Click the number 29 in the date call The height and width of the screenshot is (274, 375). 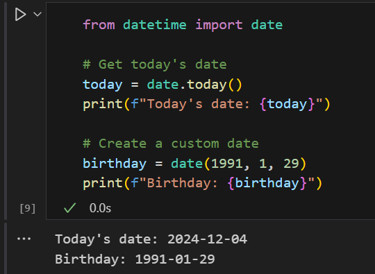click(291, 164)
